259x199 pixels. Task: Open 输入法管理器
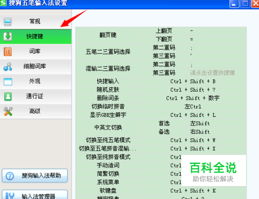tap(35, 195)
